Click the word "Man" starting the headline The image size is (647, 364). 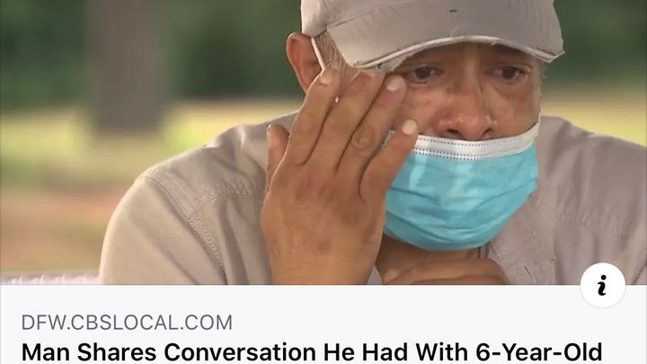tap(46, 352)
